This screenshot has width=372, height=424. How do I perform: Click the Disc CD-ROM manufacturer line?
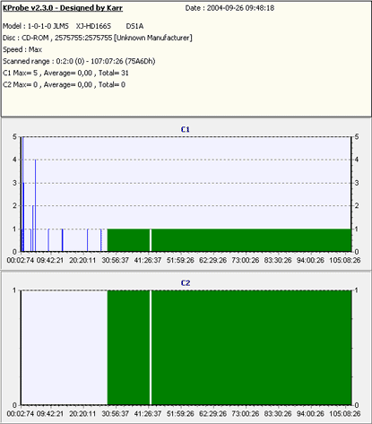point(98,38)
